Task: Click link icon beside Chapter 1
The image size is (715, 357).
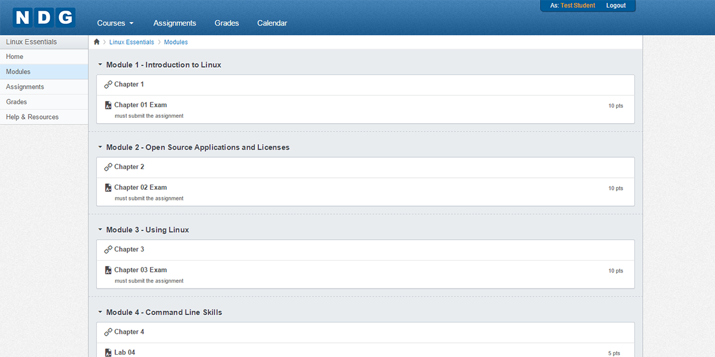Action: pyautogui.click(x=108, y=84)
